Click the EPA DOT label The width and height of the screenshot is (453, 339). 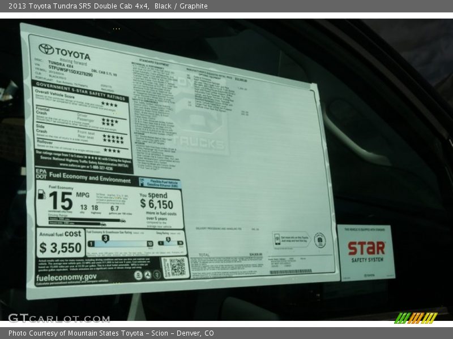[41, 173]
